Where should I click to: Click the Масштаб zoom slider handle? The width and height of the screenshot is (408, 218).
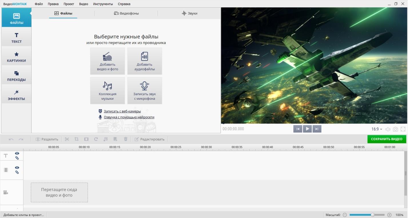click(373, 215)
